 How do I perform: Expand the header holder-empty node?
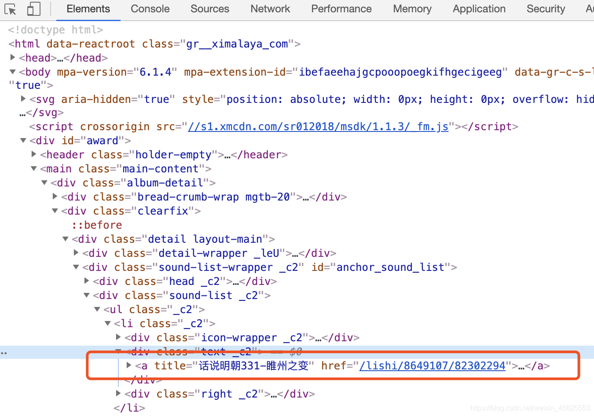click(34, 154)
